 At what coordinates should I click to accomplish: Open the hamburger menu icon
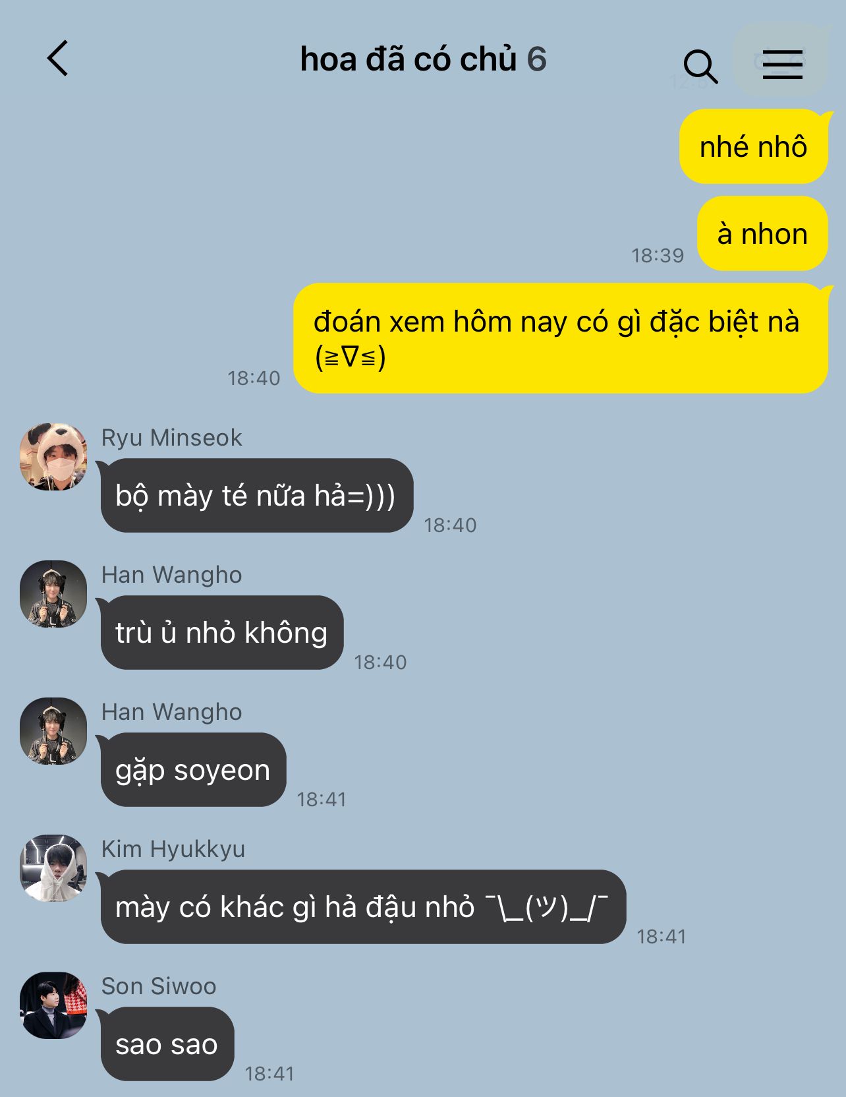pos(782,64)
